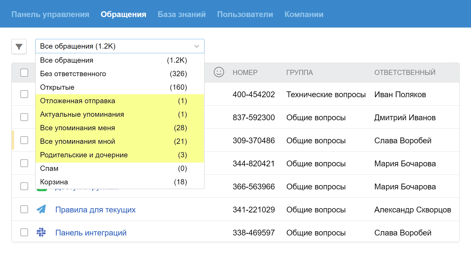Click ticket number 344-820421
The image size is (471, 253).
tap(254, 164)
